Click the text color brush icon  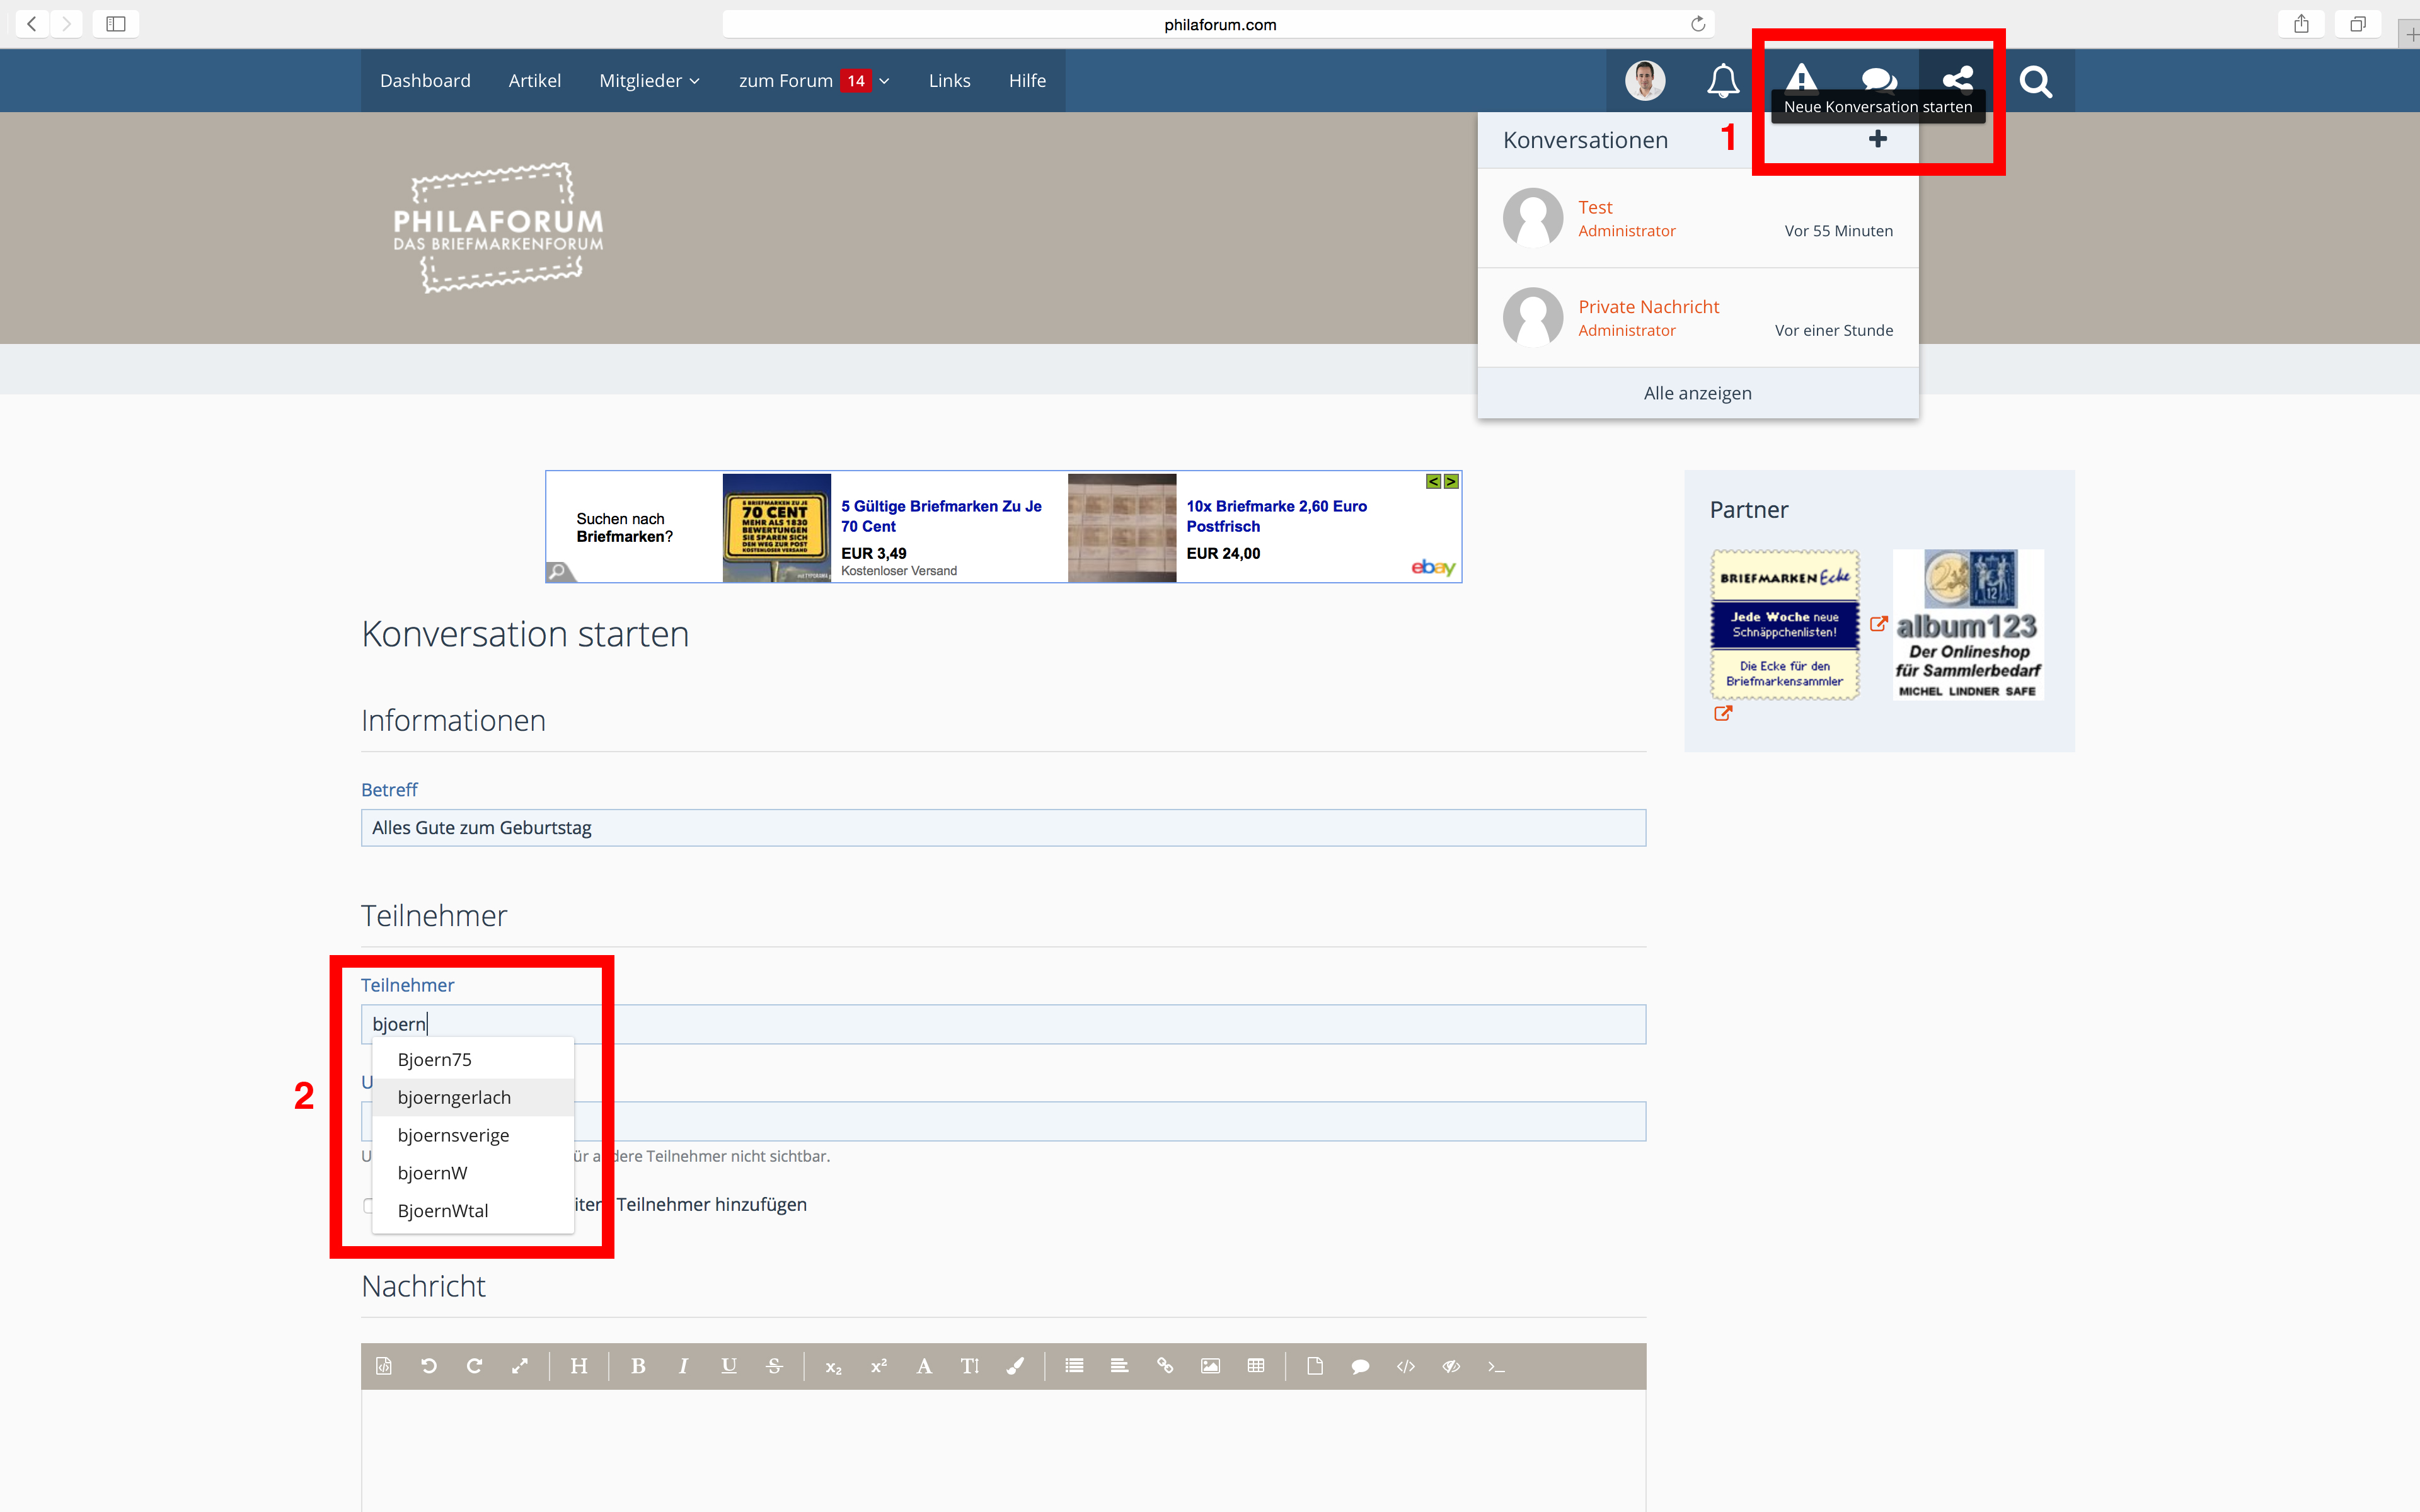pos(1015,1366)
